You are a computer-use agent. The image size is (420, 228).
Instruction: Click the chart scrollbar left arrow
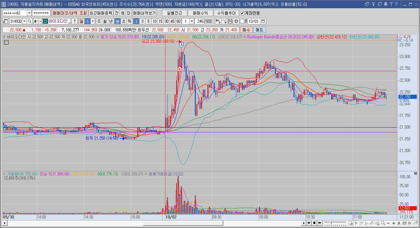[x=4, y=223]
